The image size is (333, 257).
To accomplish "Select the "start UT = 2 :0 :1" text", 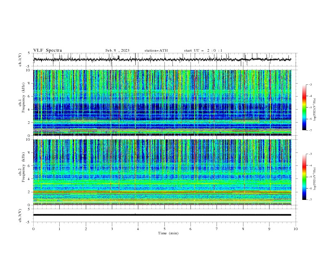I will (203, 50).
